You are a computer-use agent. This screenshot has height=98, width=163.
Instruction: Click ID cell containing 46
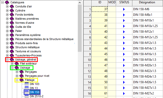99,60
